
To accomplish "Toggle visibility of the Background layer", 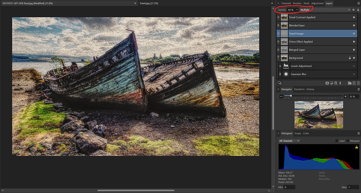I will coord(354,58).
